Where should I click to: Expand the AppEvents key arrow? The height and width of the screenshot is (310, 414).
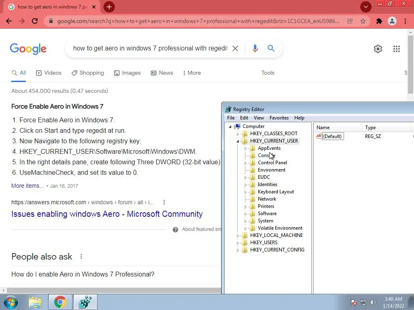[x=245, y=149]
